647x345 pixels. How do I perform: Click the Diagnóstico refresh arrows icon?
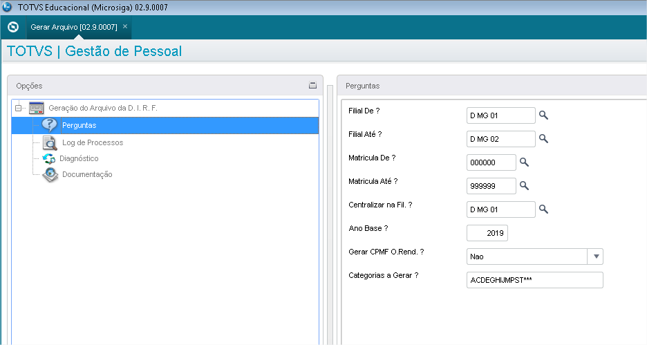[x=48, y=158]
